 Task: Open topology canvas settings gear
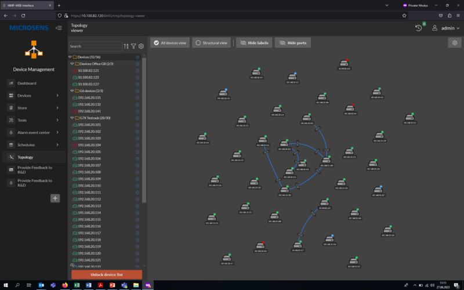[x=455, y=43]
